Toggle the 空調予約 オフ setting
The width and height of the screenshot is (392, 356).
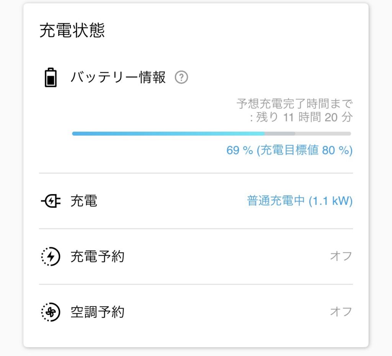[x=341, y=312]
